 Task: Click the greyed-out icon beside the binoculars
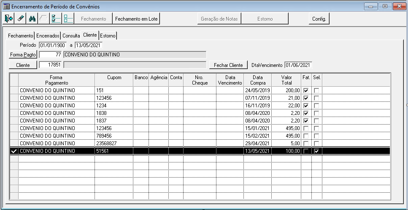tap(44, 19)
